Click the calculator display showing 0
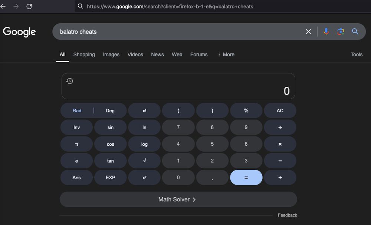Viewport: 371px width, 225px height. point(178,86)
